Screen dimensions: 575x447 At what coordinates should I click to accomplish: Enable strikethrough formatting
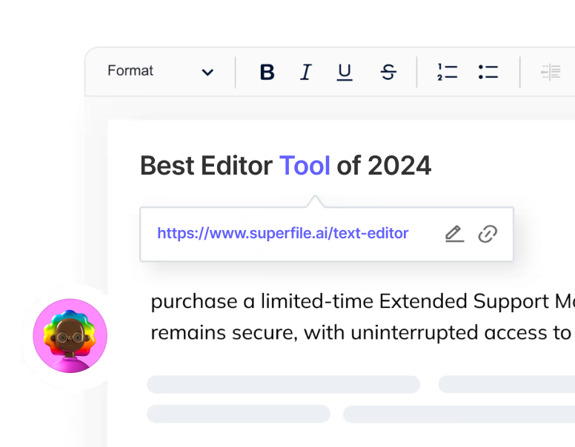388,72
